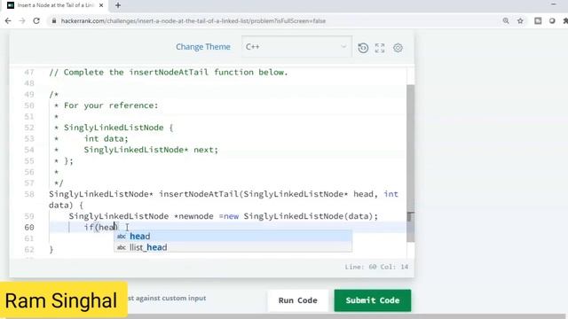Click the browser forward arrow

(x=22, y=21)
